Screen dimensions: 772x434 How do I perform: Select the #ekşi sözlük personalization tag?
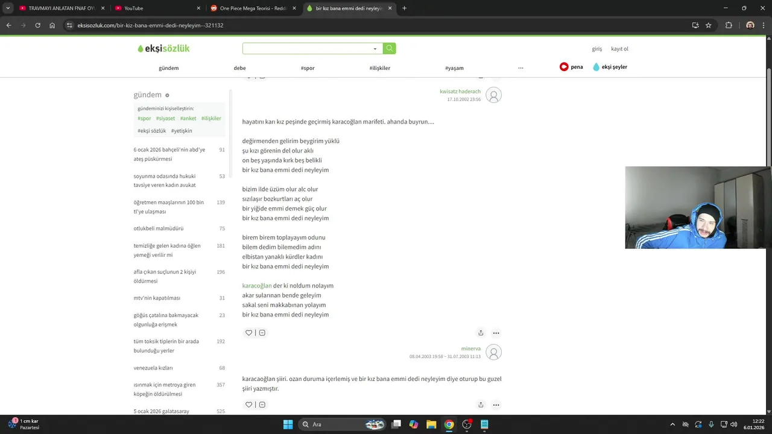151,131
